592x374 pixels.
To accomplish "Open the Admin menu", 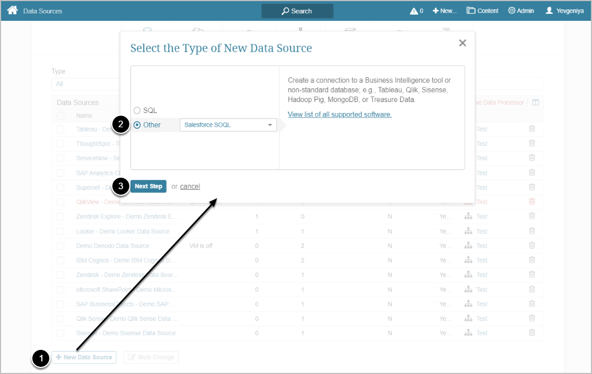I will 521,11.
